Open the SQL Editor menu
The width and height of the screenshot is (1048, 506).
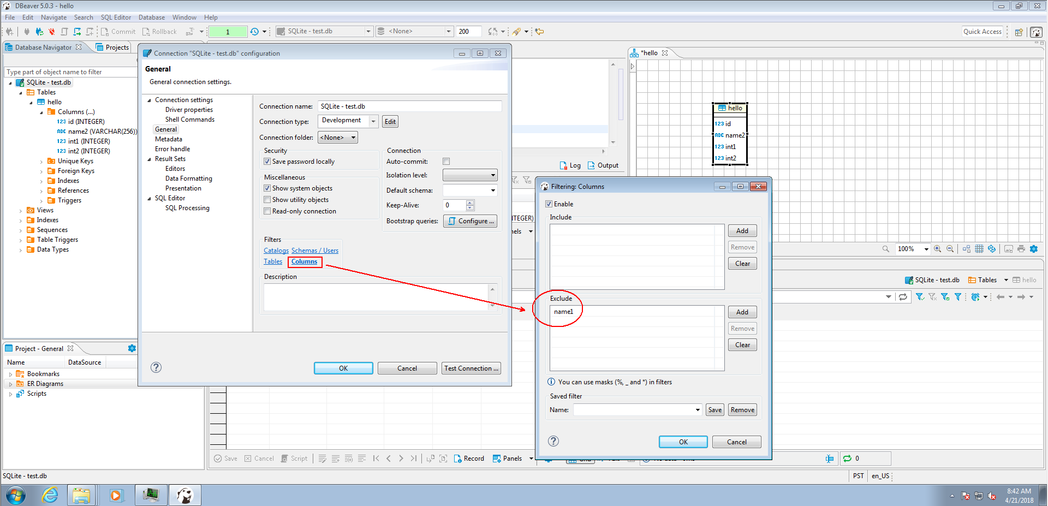116,17
